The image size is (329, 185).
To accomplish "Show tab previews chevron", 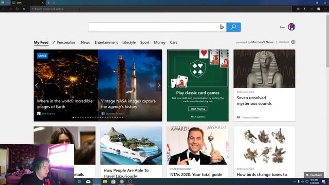I will click(x=53, y=3).
